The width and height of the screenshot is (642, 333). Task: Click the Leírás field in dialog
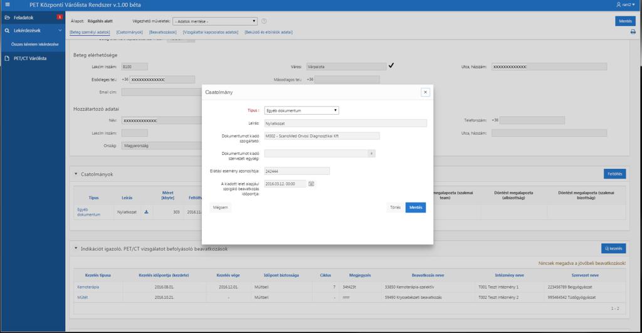(x=345, y=124)
